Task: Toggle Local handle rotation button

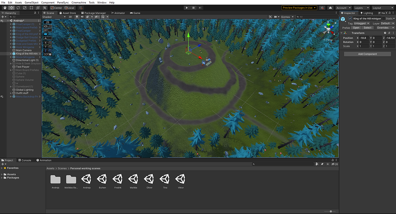Action: point(69,8)
